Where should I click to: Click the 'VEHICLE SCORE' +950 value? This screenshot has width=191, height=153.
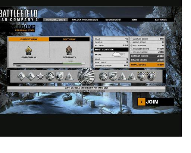point(161,52)
